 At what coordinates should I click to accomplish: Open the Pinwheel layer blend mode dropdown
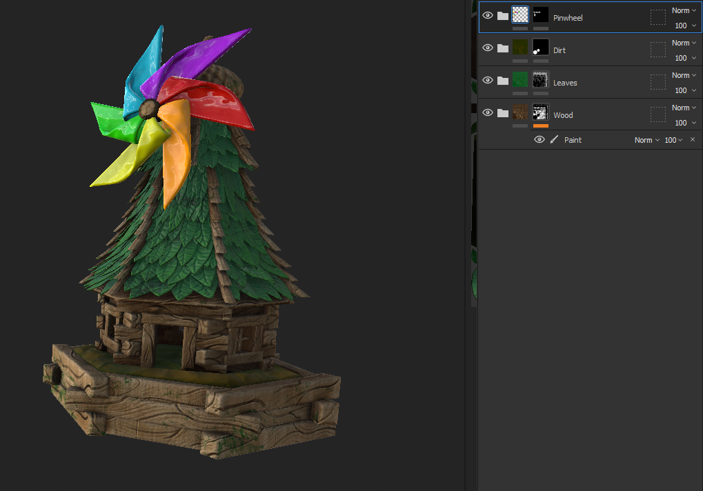coord(684,10)
